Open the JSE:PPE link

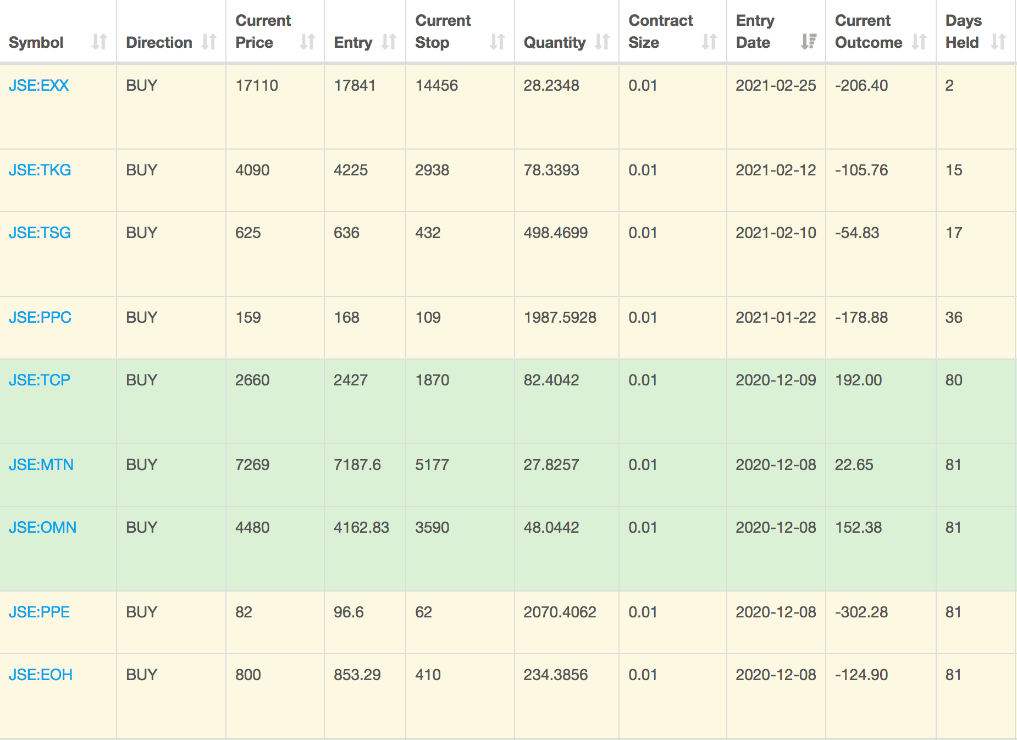[40, 612]
